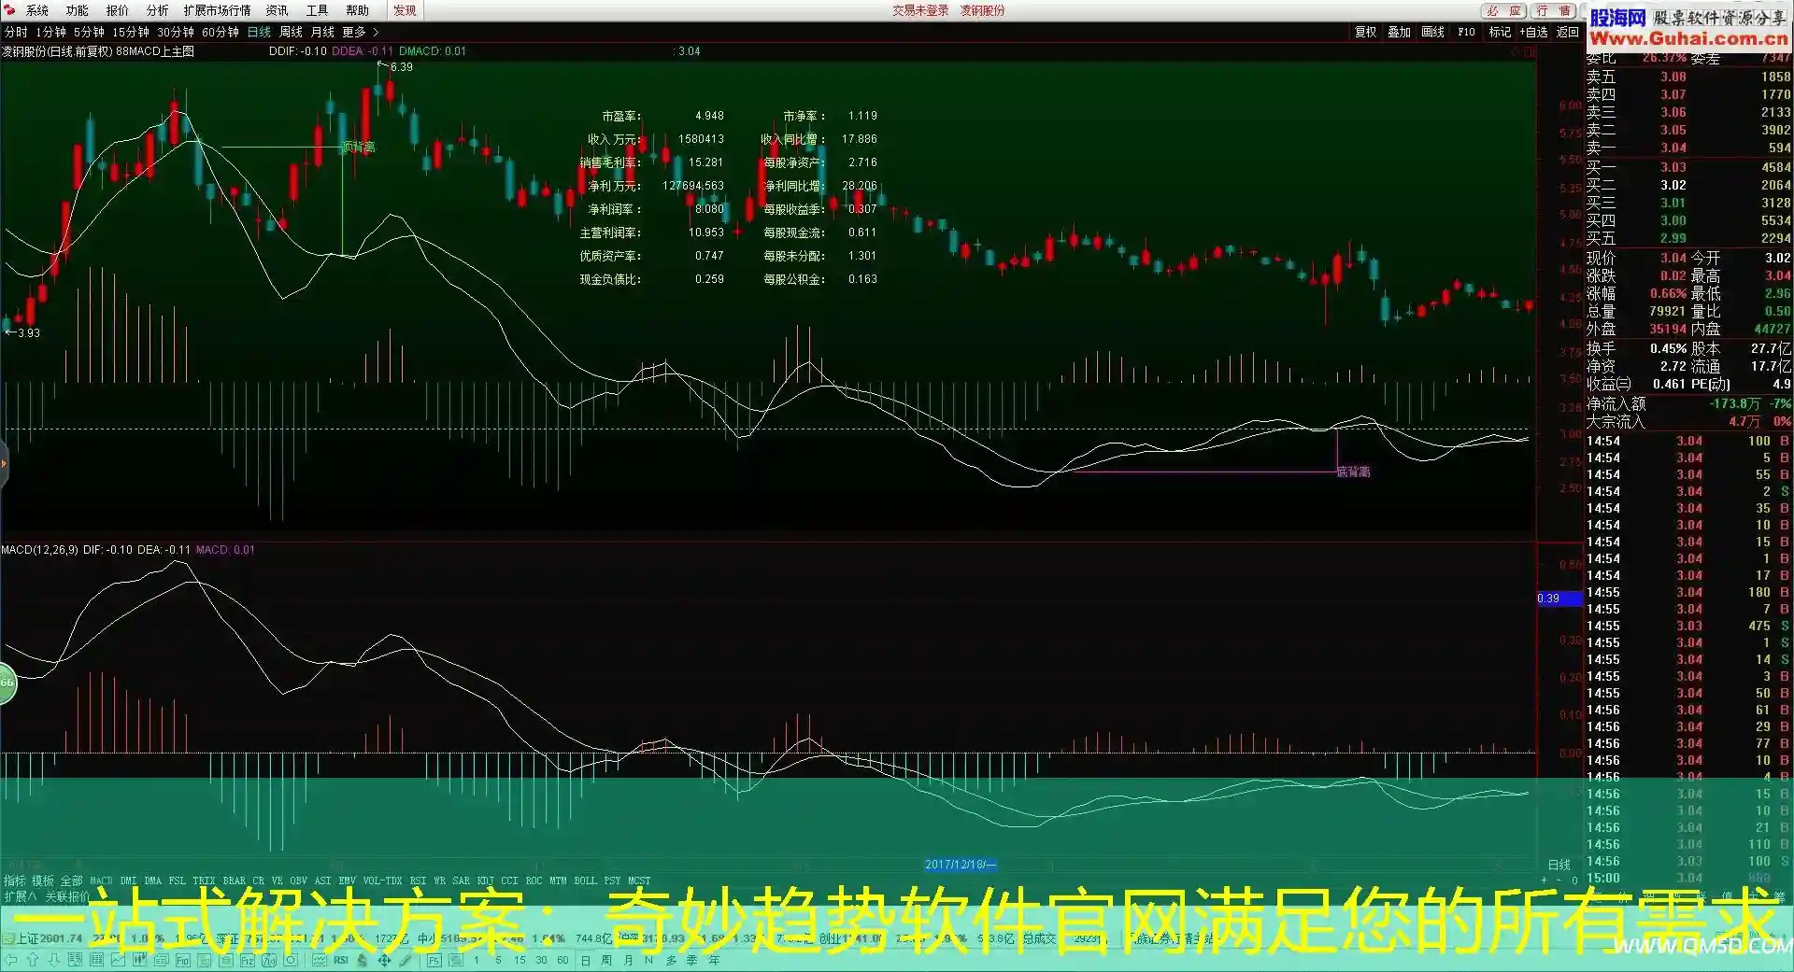This screenshot has width=1794, height=972.
Task: Click the 模板 template tab
Action: pyautogui.click(x=43, y=880)
